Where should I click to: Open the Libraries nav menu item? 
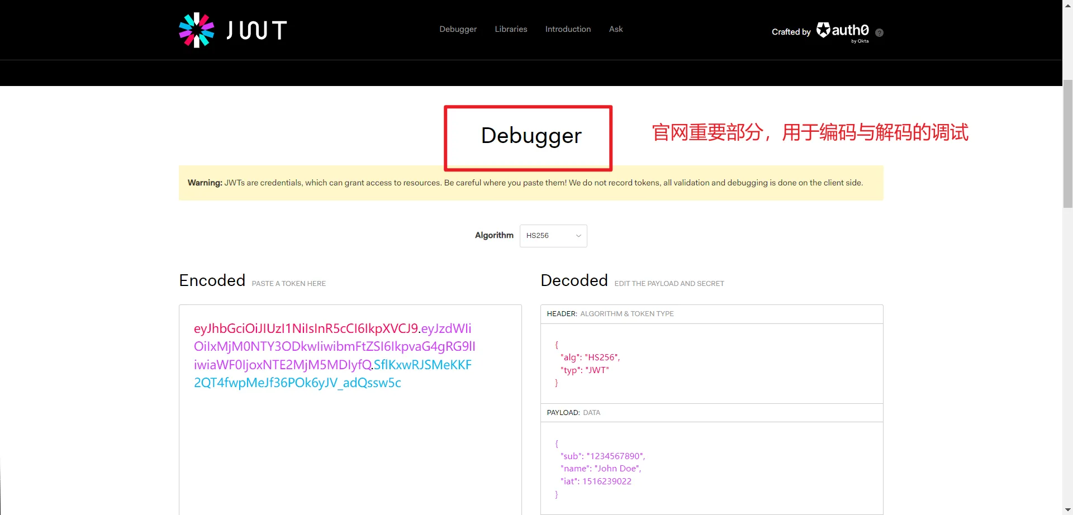(511, 29)
